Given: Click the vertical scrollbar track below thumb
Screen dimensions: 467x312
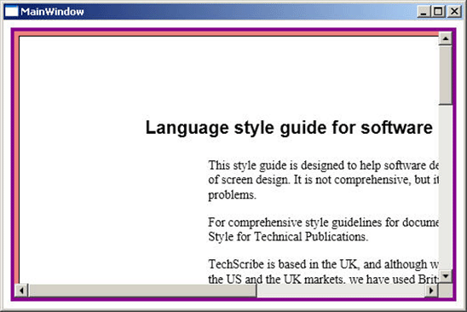Looking at the screenshot, I should click(446, 188).
